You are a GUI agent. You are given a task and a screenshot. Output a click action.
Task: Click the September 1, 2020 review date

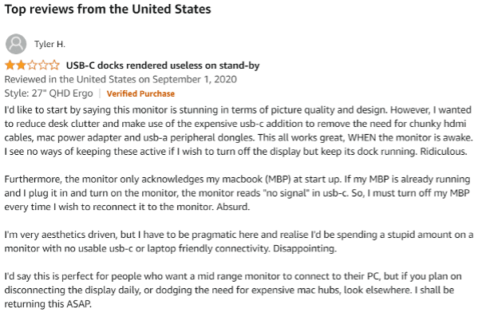[195, 79]
